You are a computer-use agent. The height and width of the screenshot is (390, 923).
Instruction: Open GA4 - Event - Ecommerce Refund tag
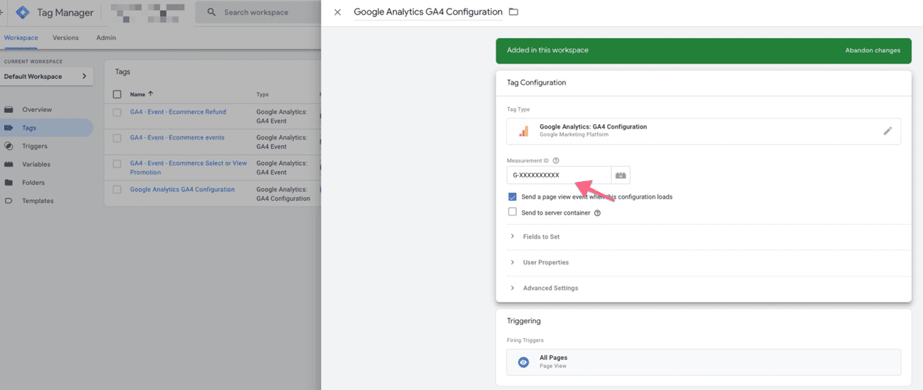[x=178, y=112]
